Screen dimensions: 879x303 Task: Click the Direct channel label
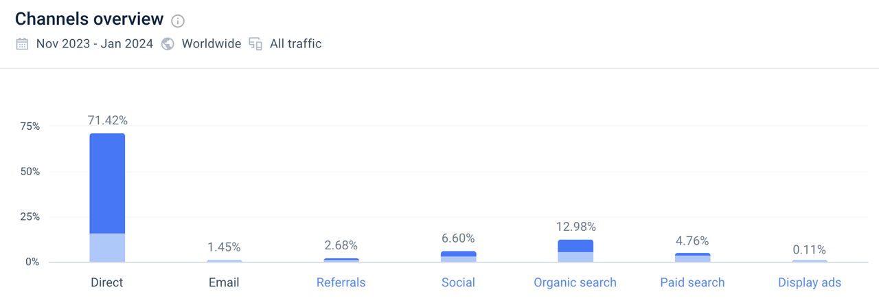[x=106, y=282]
